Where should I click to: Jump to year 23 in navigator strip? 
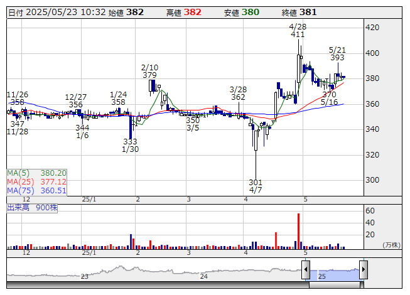pos(85,276)
